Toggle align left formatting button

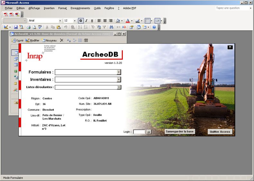coord(99,21)
